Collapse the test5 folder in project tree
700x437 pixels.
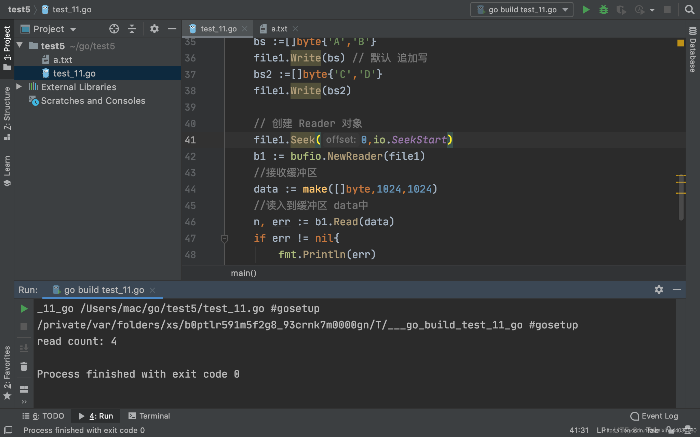(x=20, y=45)
